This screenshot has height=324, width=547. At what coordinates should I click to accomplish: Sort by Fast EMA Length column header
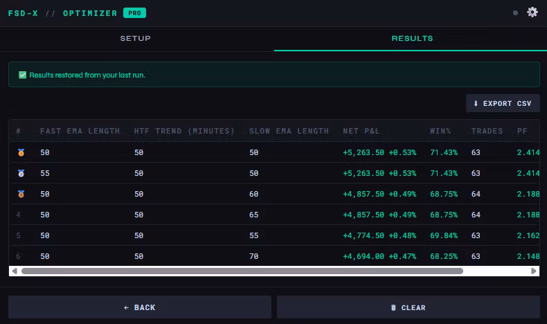(x=80, y=131)
